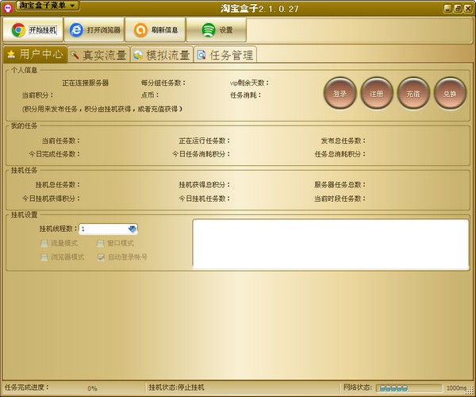This screenshot has height=397, width=476.
Task: Open the 淘宝盒子菜单 dropdown menu
Action: coord(48,6)
